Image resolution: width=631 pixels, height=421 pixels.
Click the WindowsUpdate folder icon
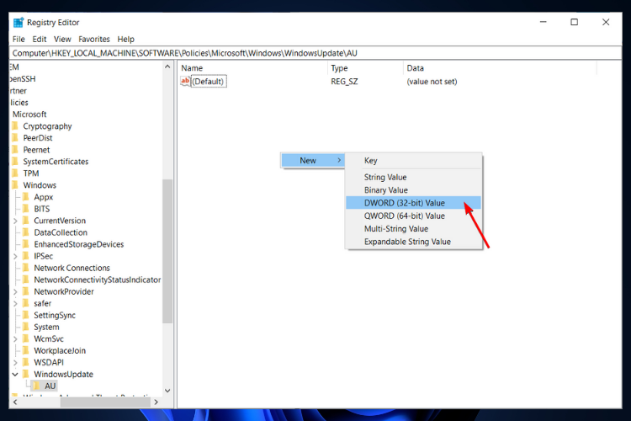pyautogui.click(x=26, y=374)
